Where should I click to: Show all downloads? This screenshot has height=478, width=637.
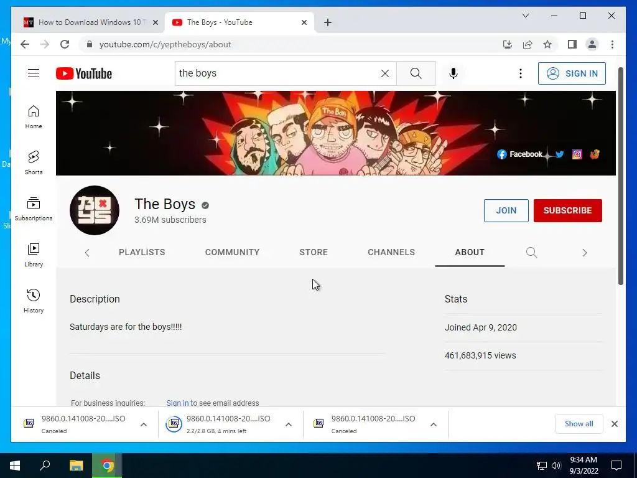pos(579,423)
